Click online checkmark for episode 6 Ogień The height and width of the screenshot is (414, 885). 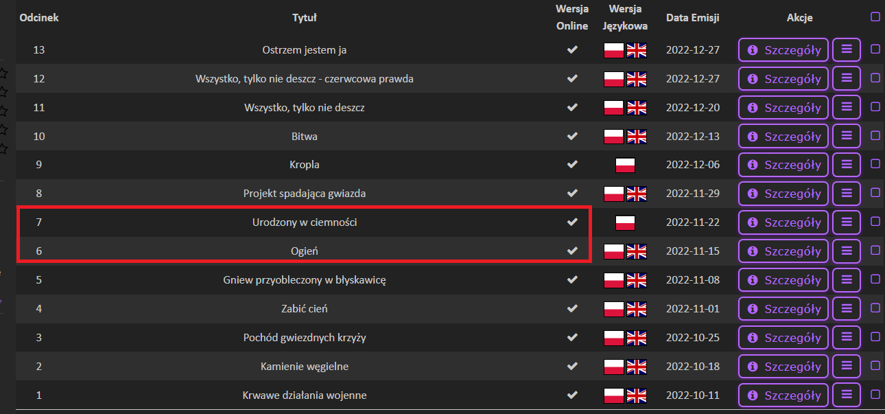click(572, 251)
